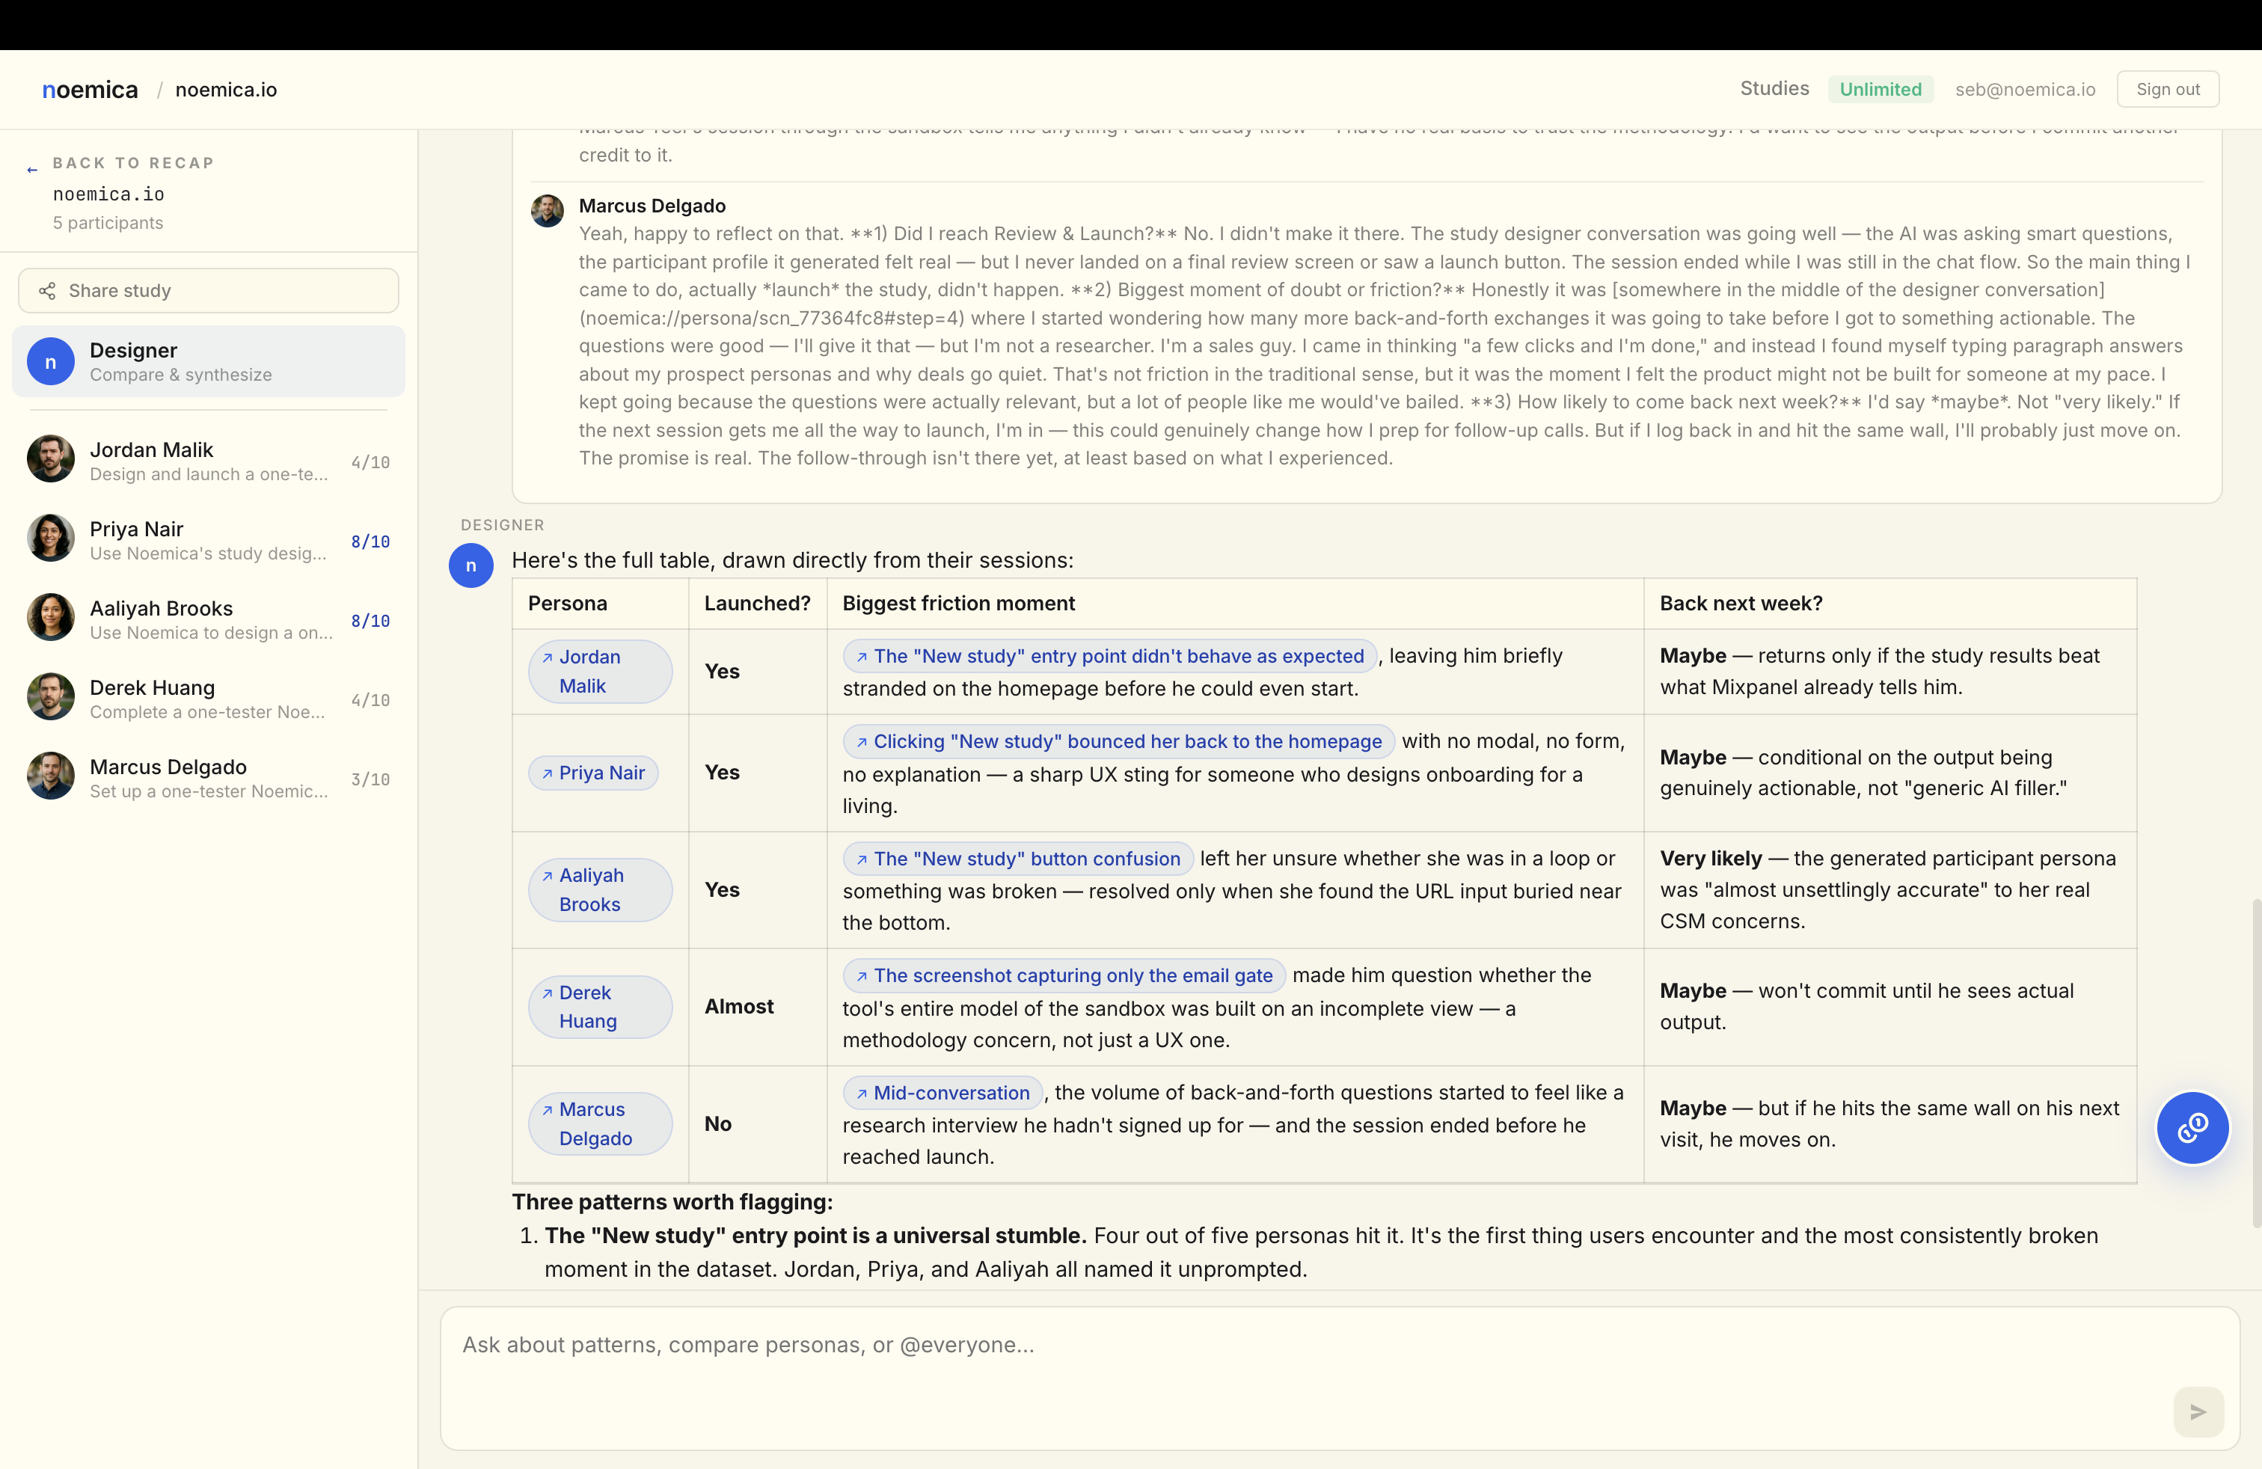
Task: Click the send message arrow icon
Action: coord(2198,1412)
